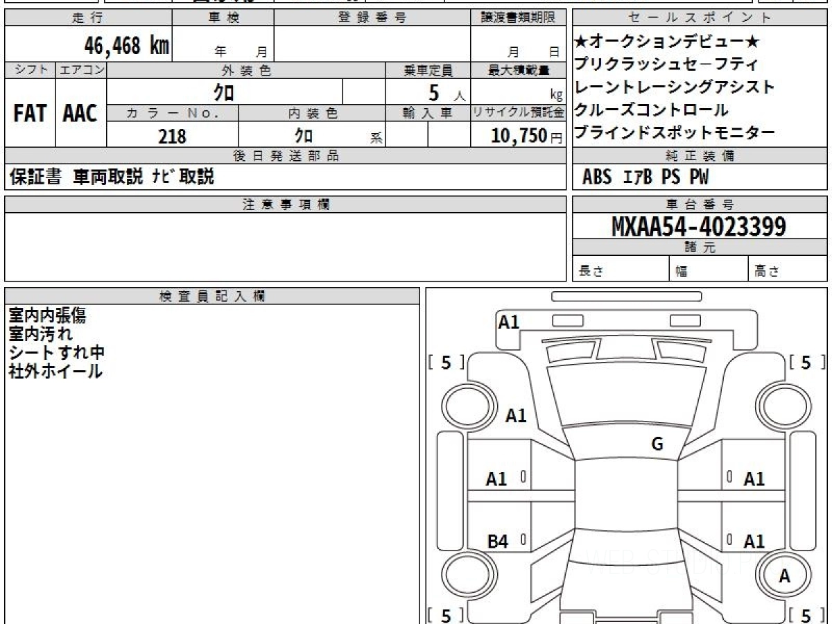832x624 pixels.
Task: Click the シフト header cell
Action: click(30, 70)
